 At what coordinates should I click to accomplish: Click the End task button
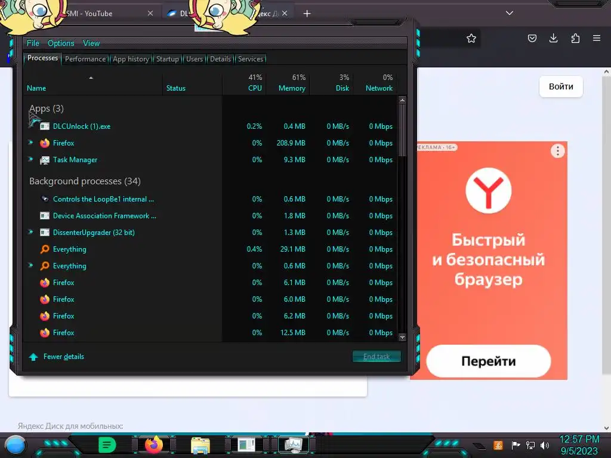pyautogui.click(x=377, y=357)
